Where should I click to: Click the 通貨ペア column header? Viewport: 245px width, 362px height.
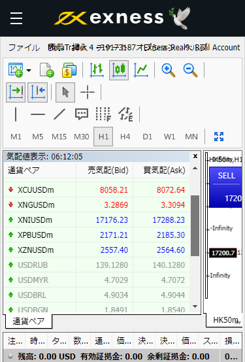point(40,171)
